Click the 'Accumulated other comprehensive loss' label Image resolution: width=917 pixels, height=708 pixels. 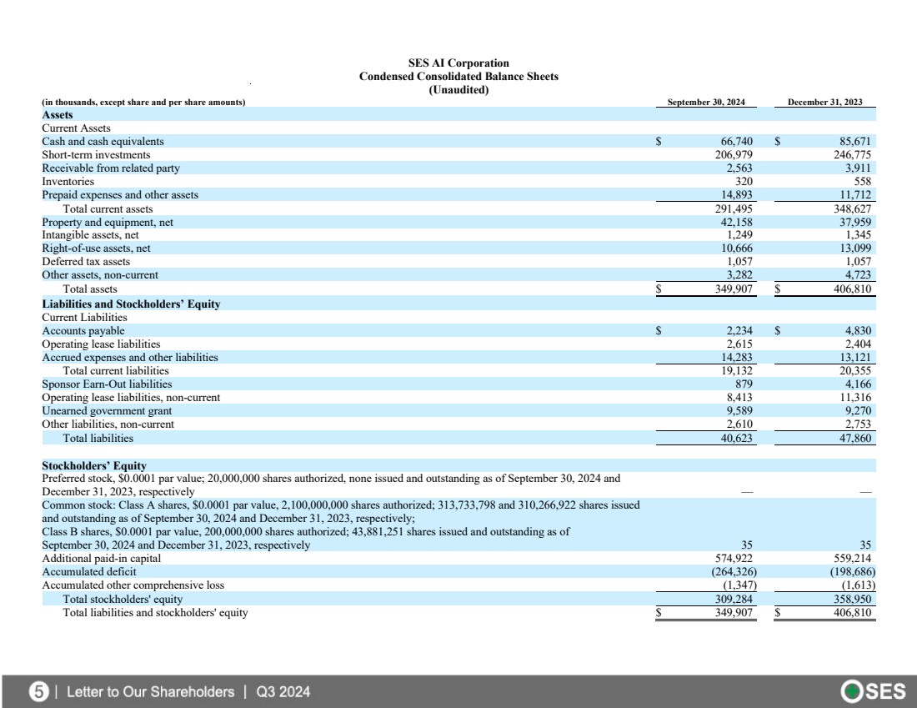coord(133,585)
